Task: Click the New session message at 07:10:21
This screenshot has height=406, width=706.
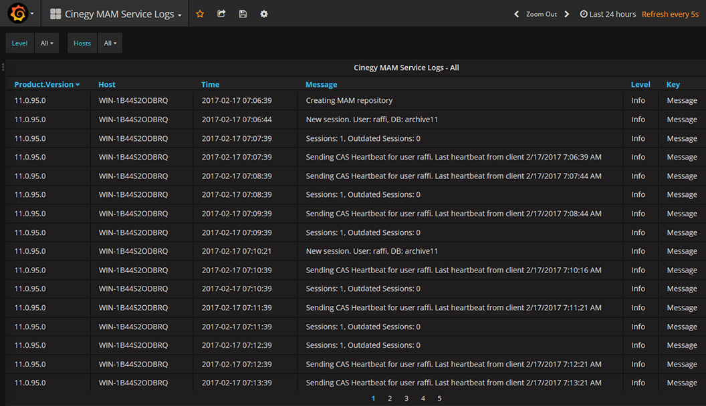Action: coord(372,251)
